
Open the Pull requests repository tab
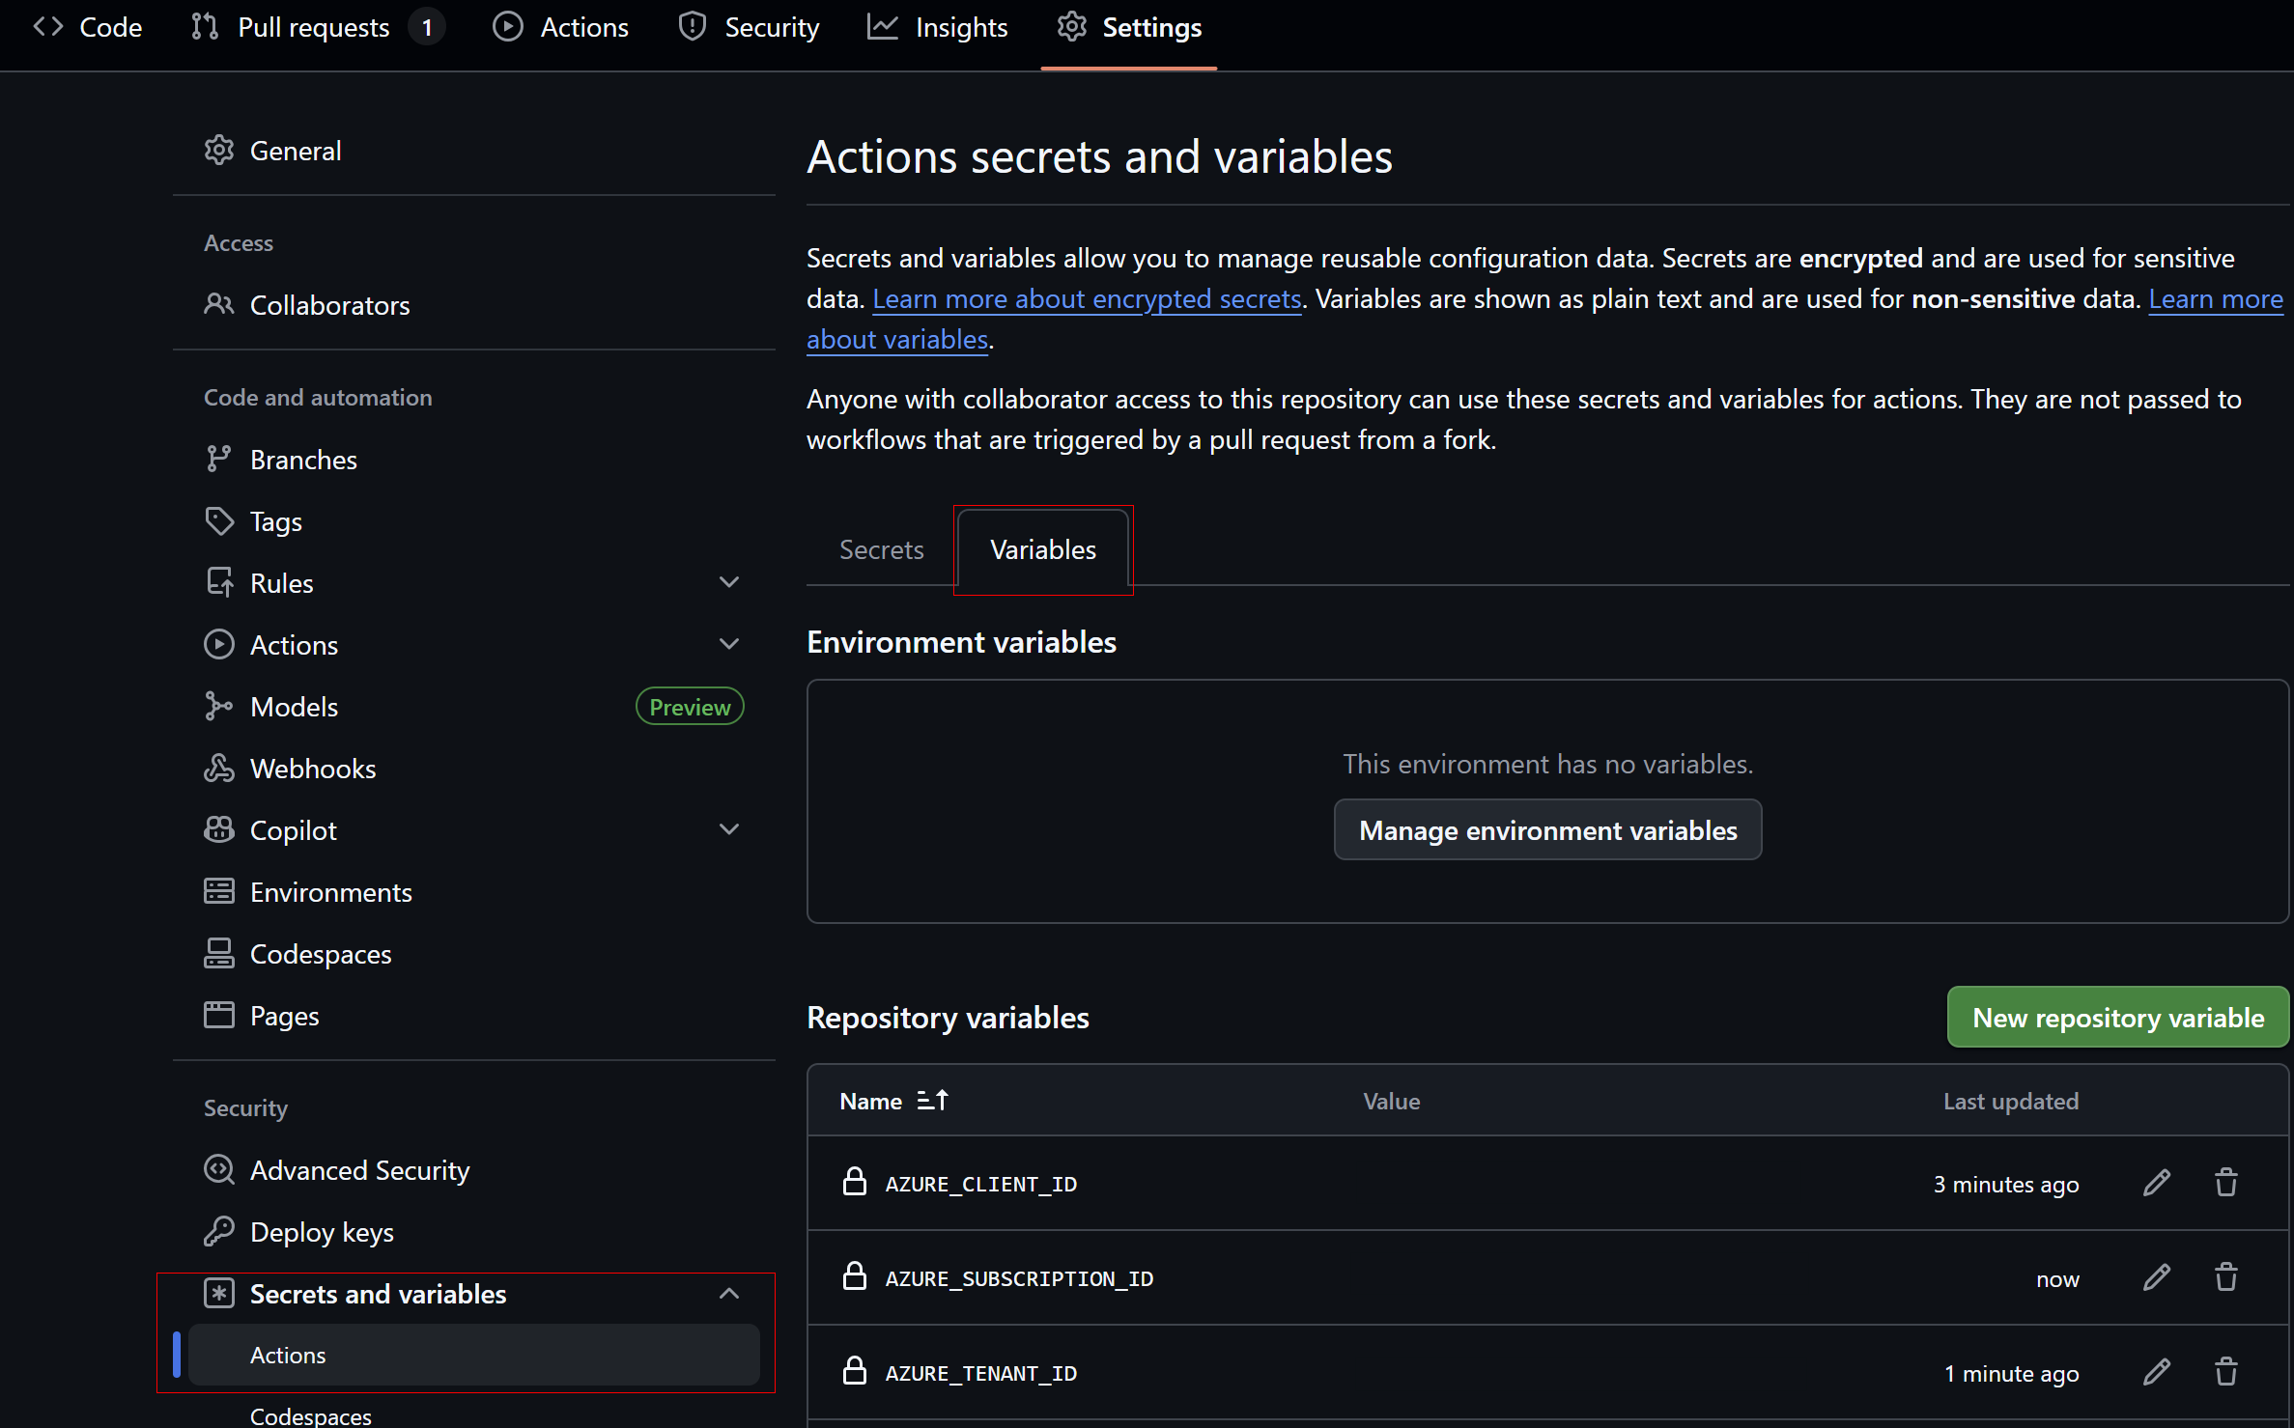click(x=314, y=27)
